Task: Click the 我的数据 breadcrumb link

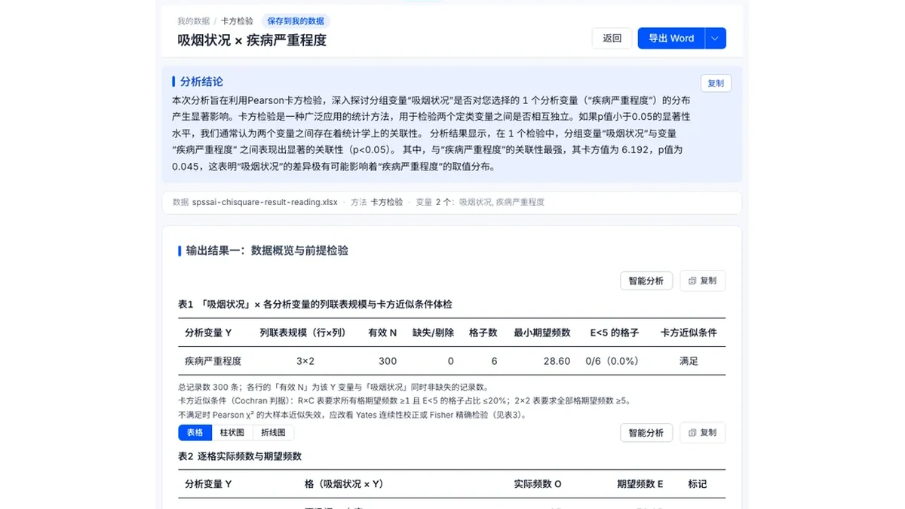Action: point(193,21)
